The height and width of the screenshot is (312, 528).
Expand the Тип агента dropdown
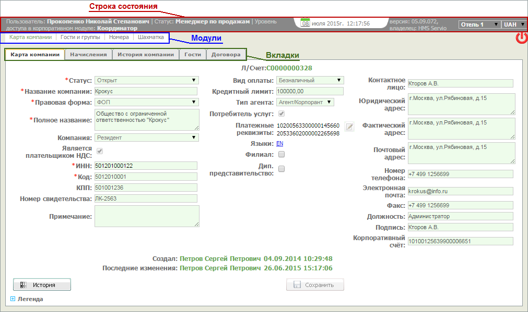tap(305, 103)
